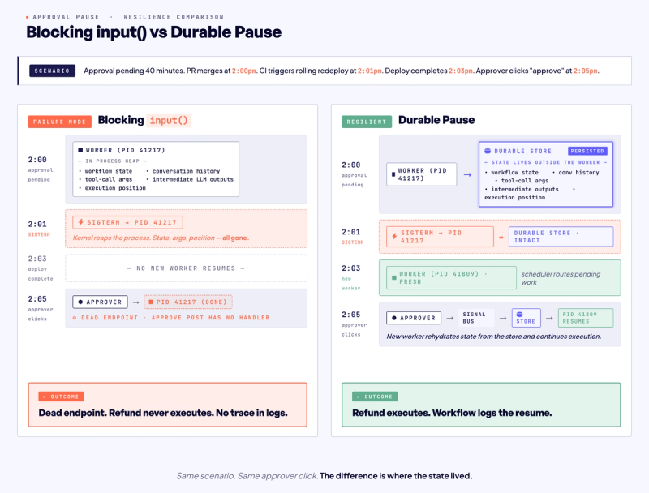This screenshot has width=649, height=493.
Task: Click the 2:00pm timestamp in scenario
Action: point(244,71)
